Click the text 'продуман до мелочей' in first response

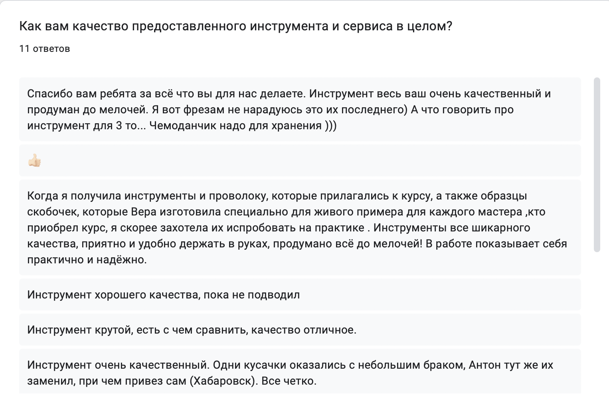pyautogui.click(x=84, y=109)
